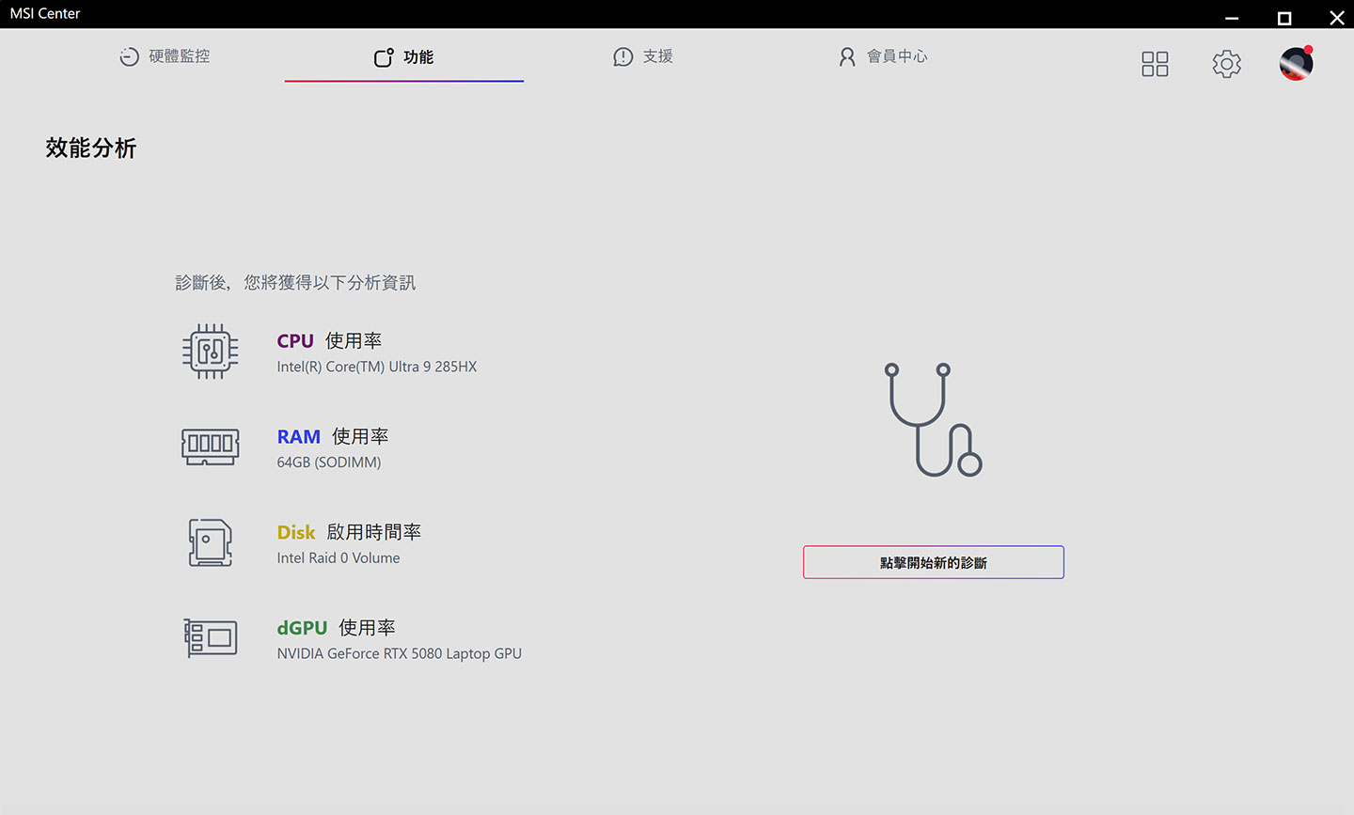Go to the 支援 tab
The width and height of the screenshot is (1354, 815).
643,56
